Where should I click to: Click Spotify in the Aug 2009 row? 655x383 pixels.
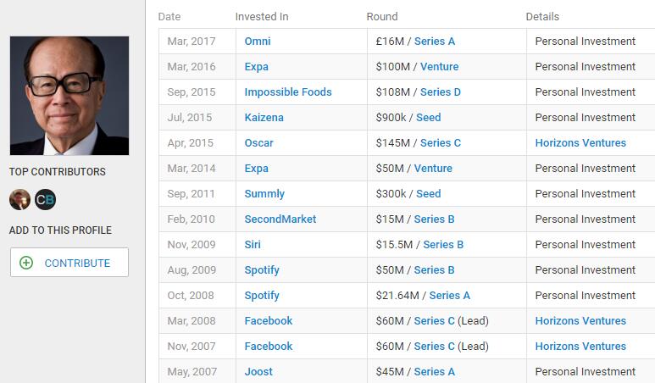coord(262,270)
